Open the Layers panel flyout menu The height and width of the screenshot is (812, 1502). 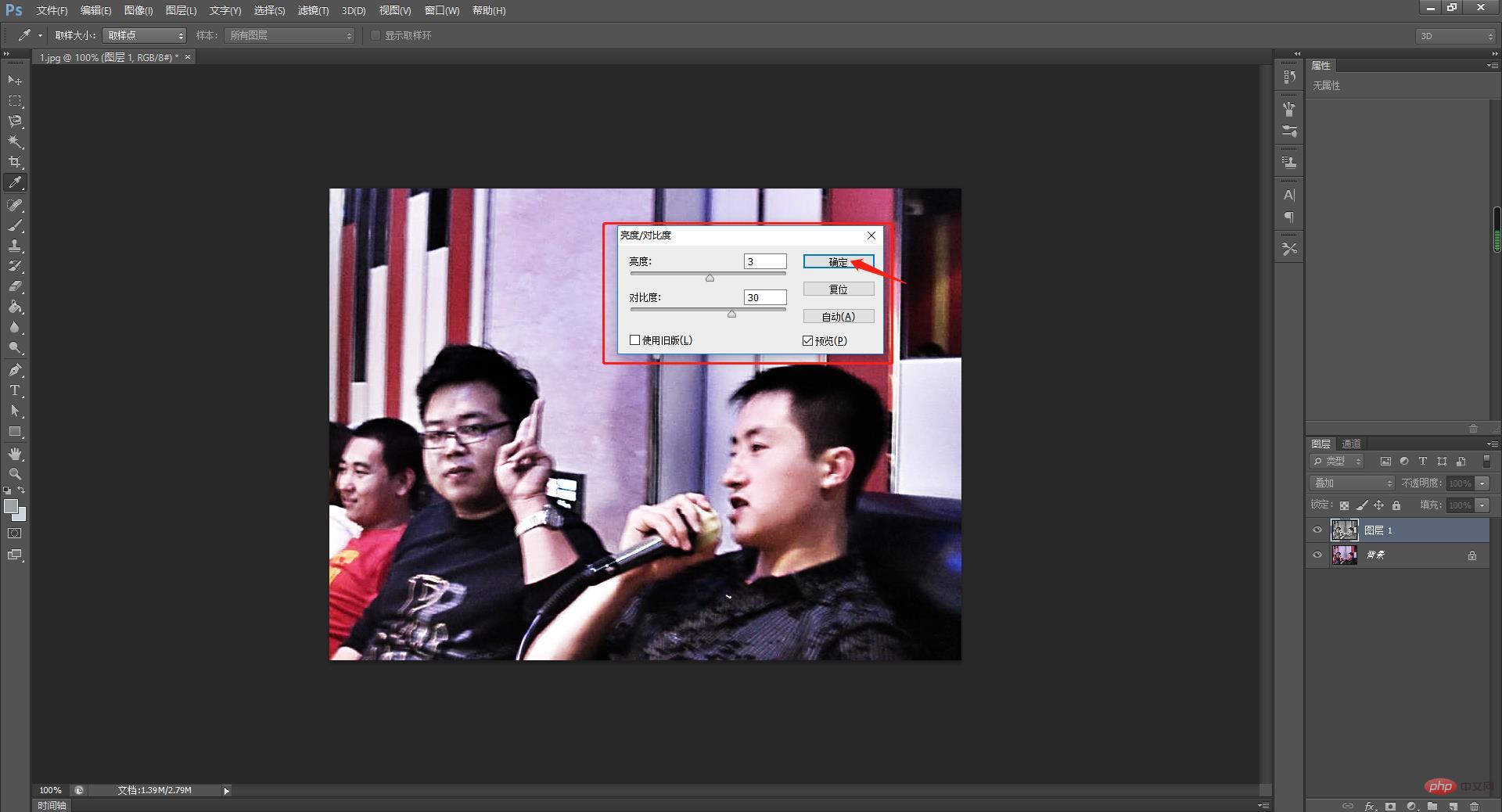point(1492,444)
